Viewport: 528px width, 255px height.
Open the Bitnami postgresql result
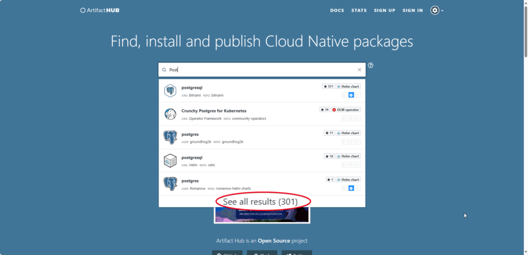coord(261,91)
